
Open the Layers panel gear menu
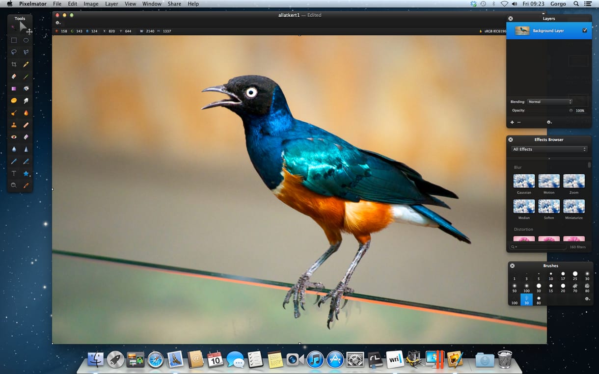(x=549, y=122)
